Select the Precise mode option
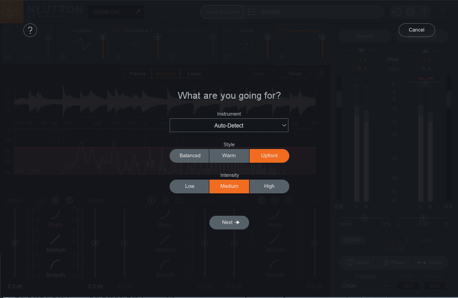 (137, 74)
